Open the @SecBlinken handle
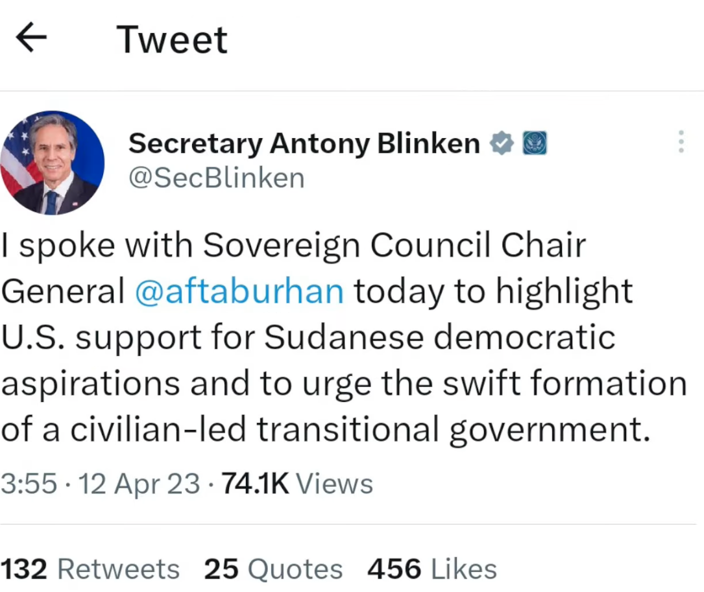 click(x=217, y=178)
